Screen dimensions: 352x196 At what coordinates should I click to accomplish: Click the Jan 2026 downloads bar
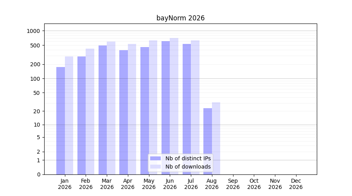point(69,115)
